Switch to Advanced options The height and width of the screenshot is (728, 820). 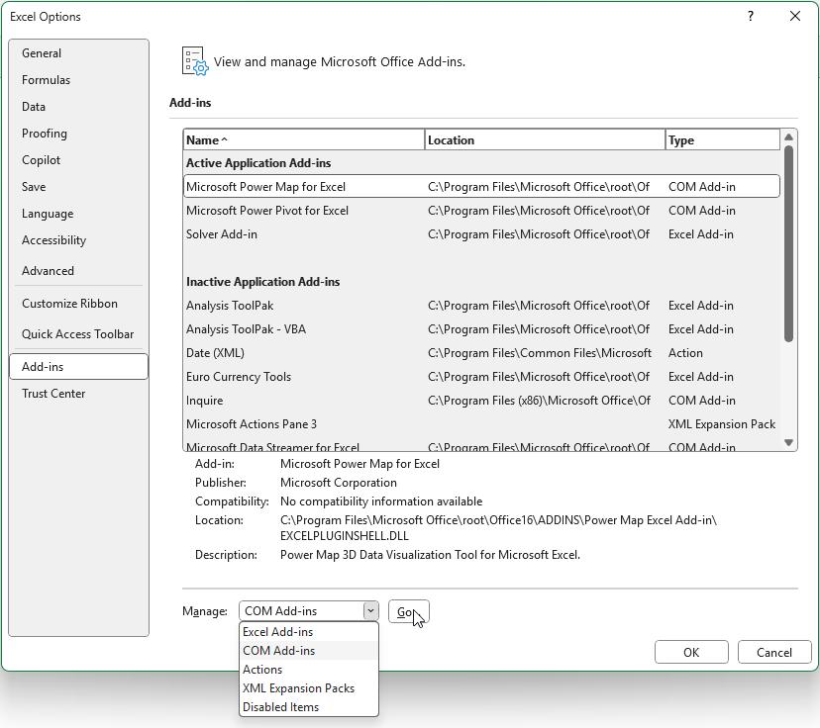coord(78,270)
